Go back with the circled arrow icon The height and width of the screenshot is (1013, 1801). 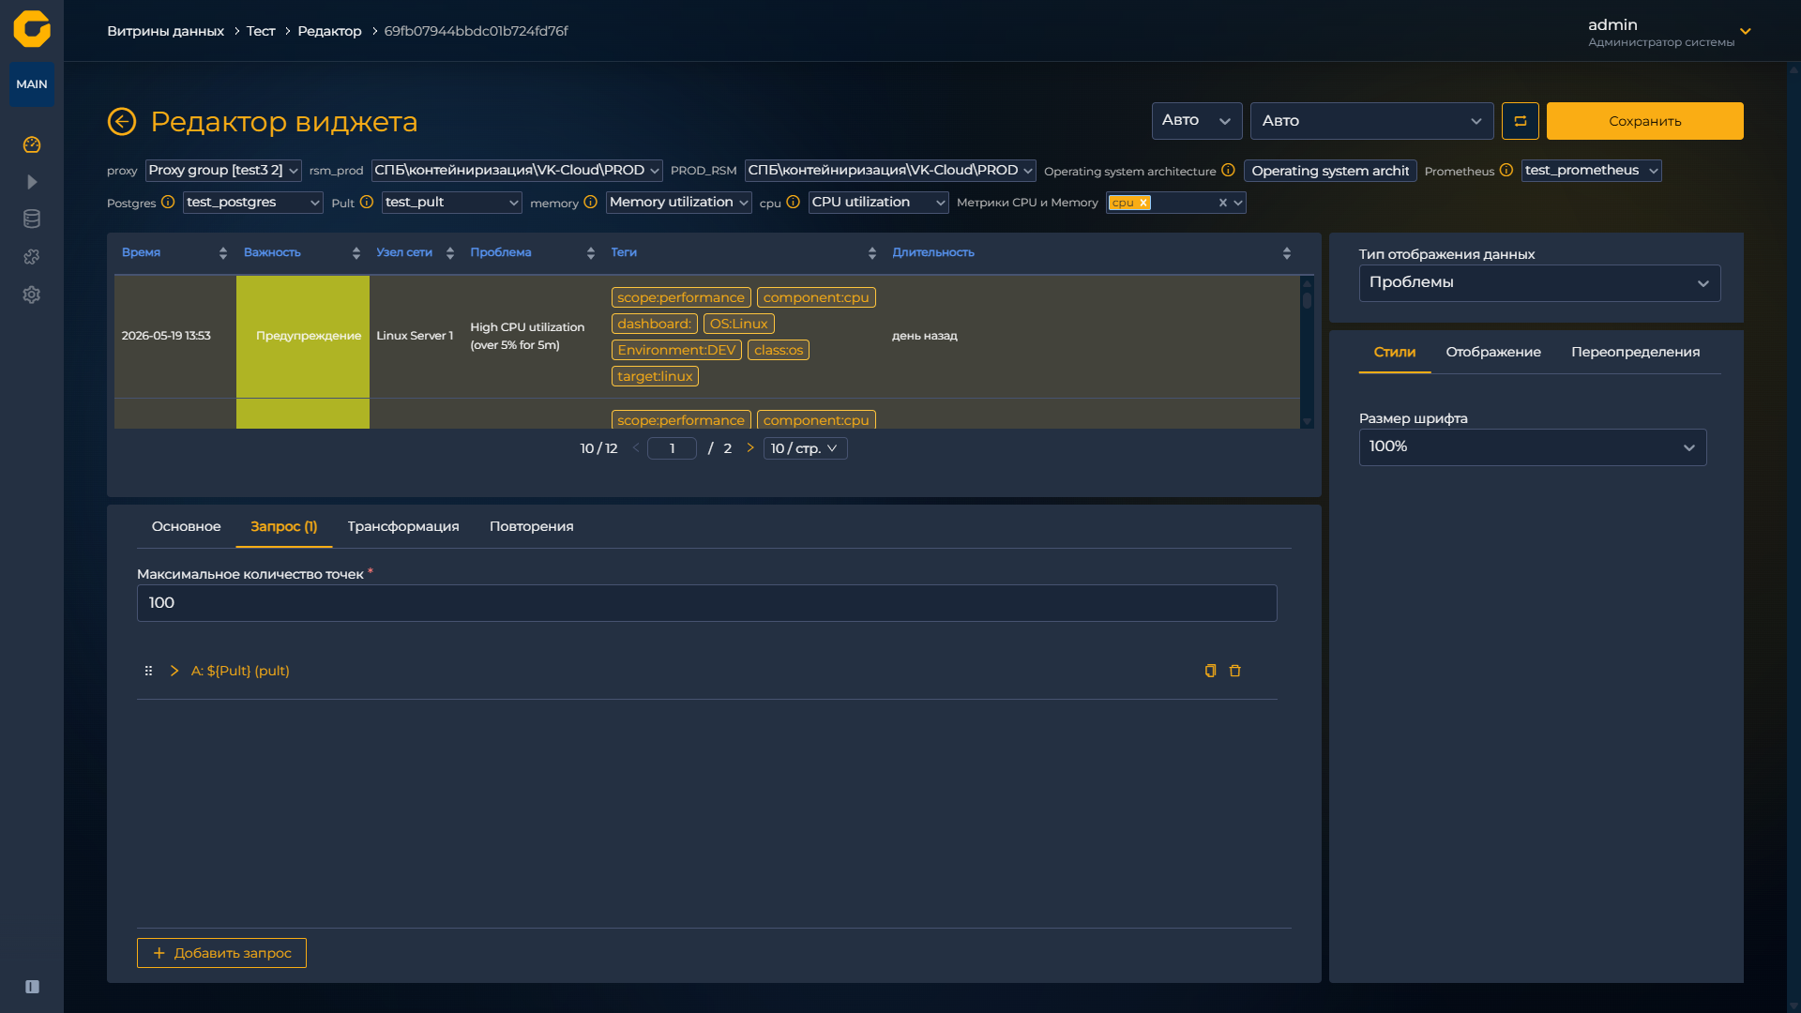122,122
